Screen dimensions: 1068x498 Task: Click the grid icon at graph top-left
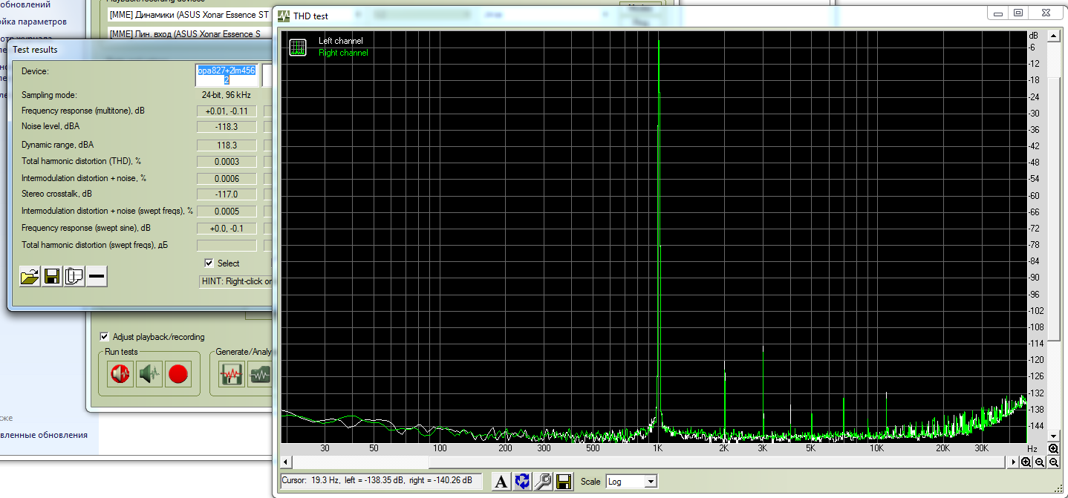[298, 47]
